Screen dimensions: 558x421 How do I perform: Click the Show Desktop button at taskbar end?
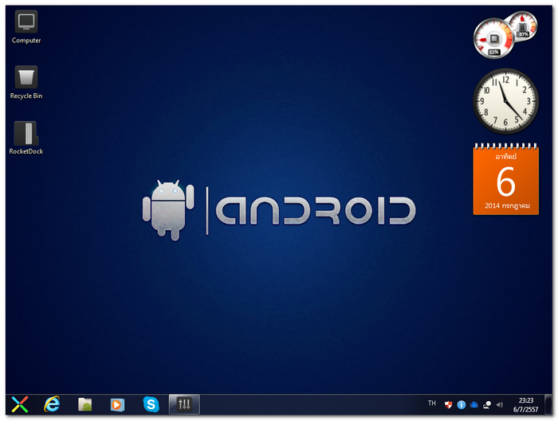click(x=548, y=404)
